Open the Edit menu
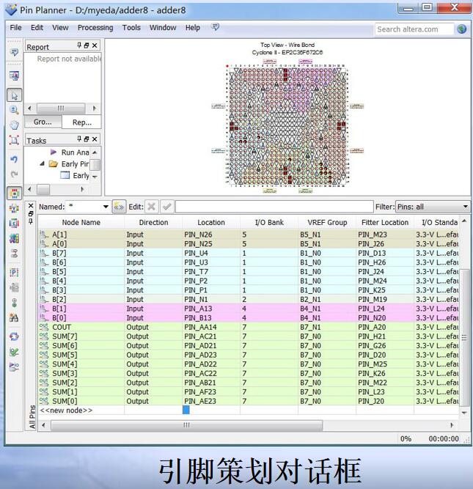The image size is (473, 489). click(x=37, y=27)
